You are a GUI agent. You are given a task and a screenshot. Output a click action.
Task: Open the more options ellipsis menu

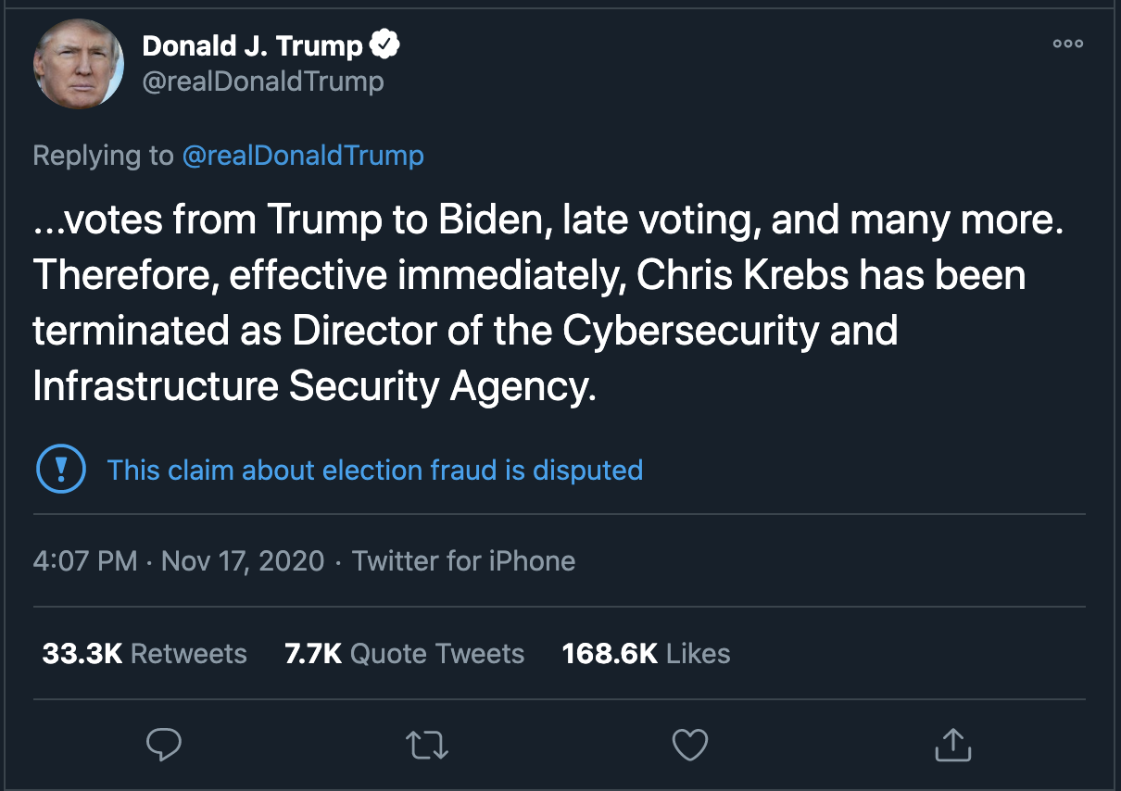tap(1067, 44)
